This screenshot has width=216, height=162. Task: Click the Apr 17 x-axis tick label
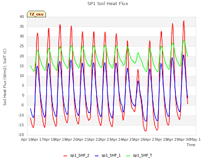tap(38, 139)
